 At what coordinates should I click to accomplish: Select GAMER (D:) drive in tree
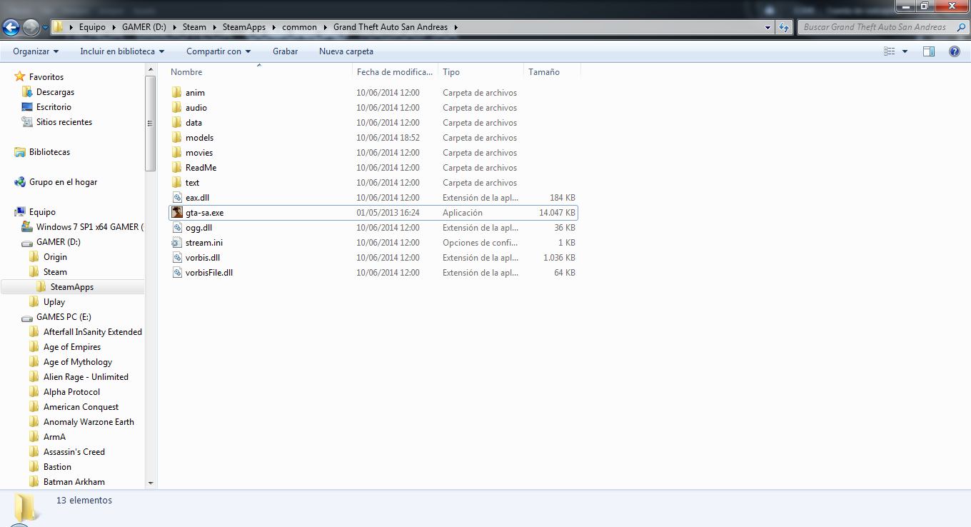(58, 242)
